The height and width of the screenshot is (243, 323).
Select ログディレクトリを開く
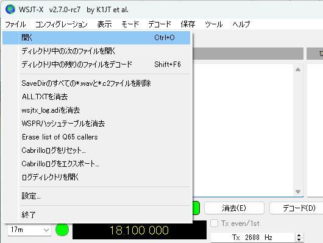pyautogui.click(x=96, y=177)
